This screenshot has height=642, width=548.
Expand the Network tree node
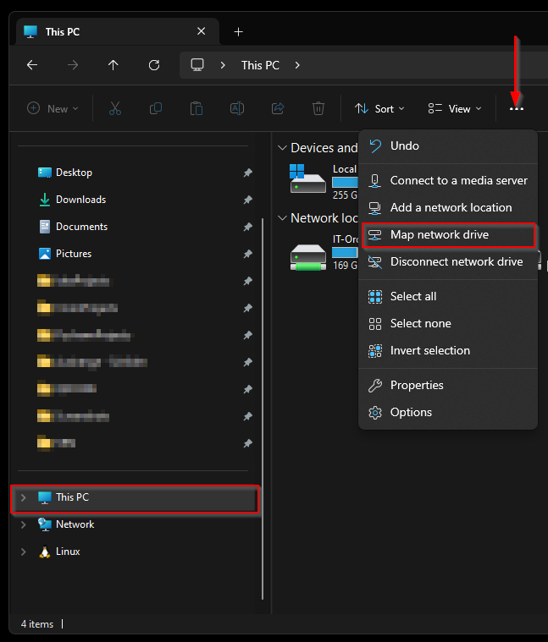(x=24, y=524)
